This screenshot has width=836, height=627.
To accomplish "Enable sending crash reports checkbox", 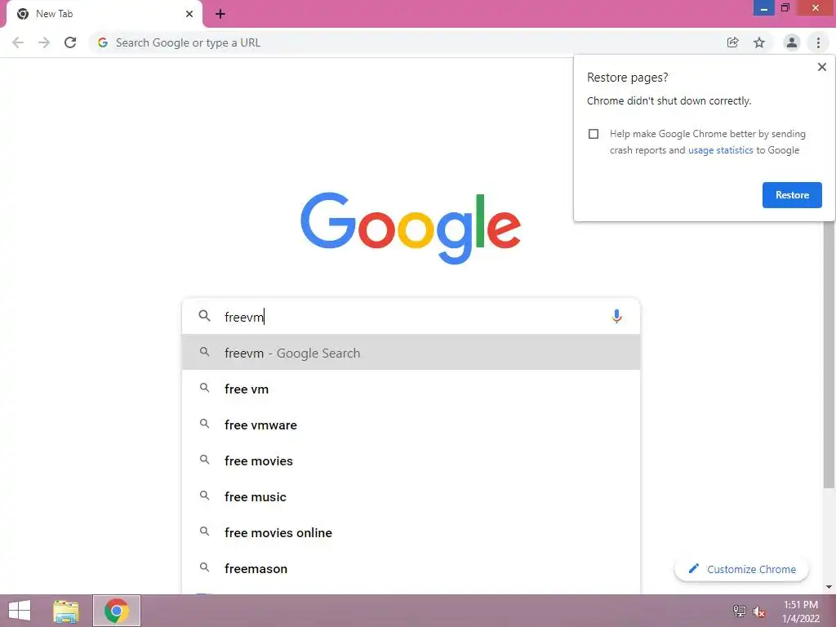I will pos(594,134).
